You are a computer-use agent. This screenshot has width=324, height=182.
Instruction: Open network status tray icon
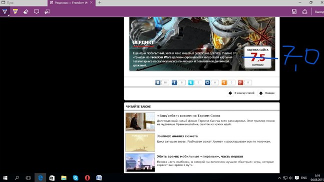pyautogui.click(x=285, y=178)
